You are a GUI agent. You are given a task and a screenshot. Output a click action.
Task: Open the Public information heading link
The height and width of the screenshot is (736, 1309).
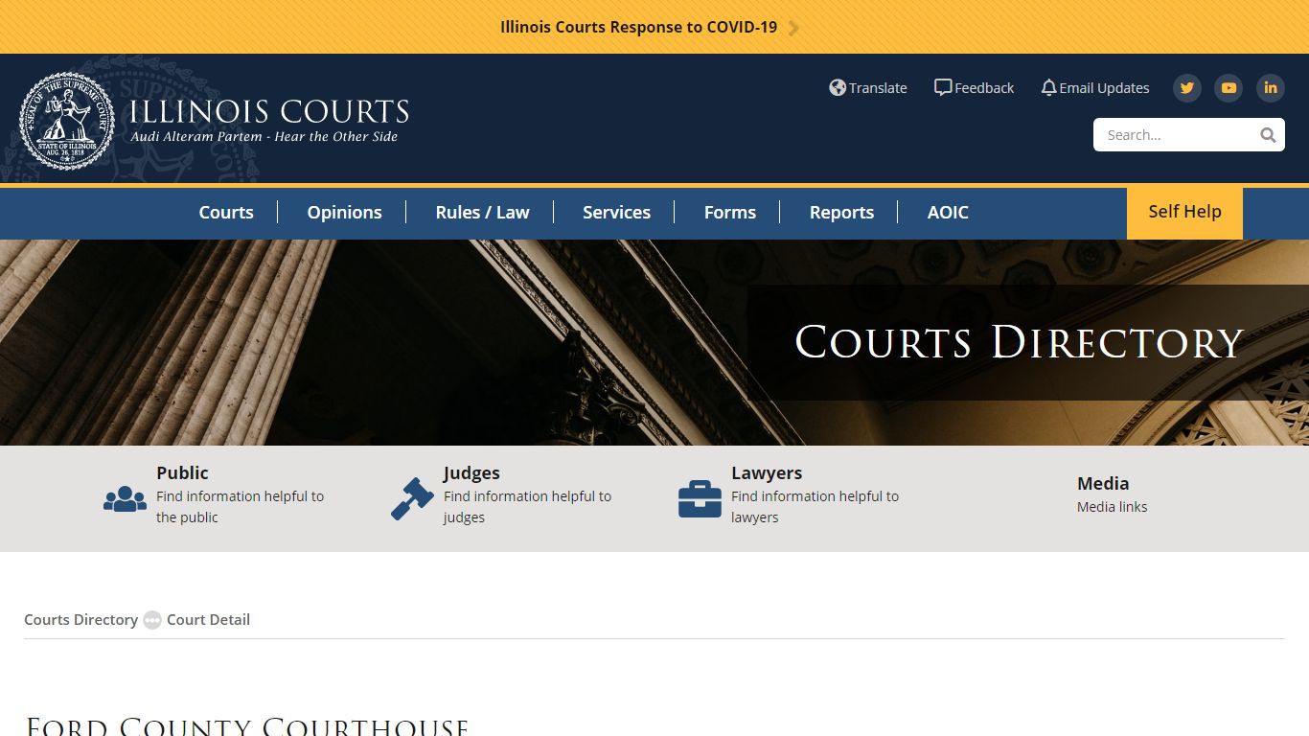[182, 472]
